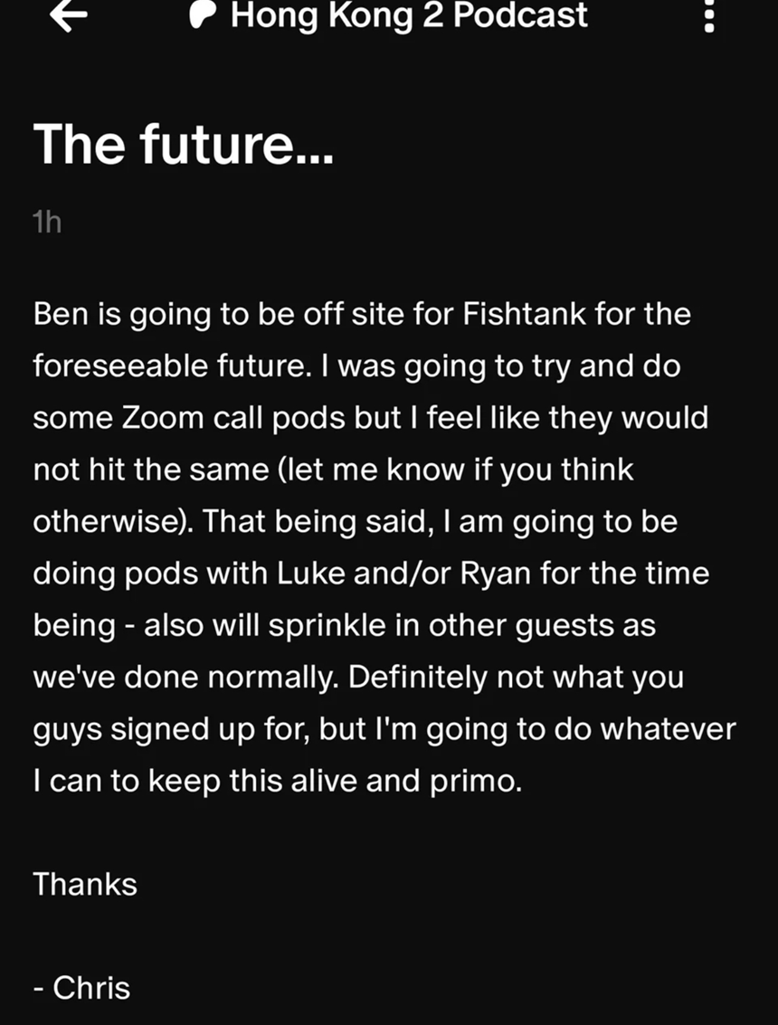Screen dimensions: 778x1025
Task: Tap the "- Chris" signature
Action: [x=81, y=988]
